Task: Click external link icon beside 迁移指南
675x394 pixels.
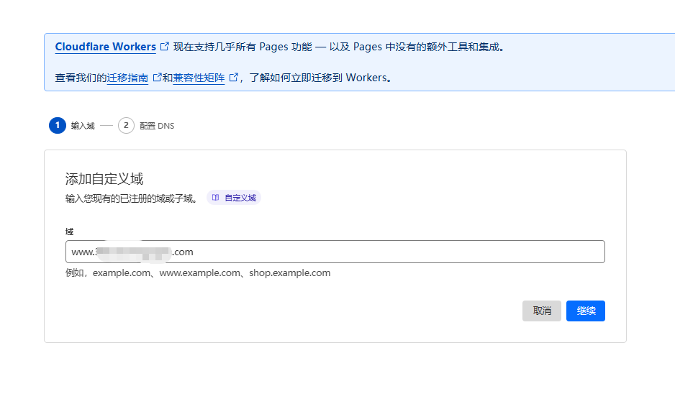Action: pos(157,78)
